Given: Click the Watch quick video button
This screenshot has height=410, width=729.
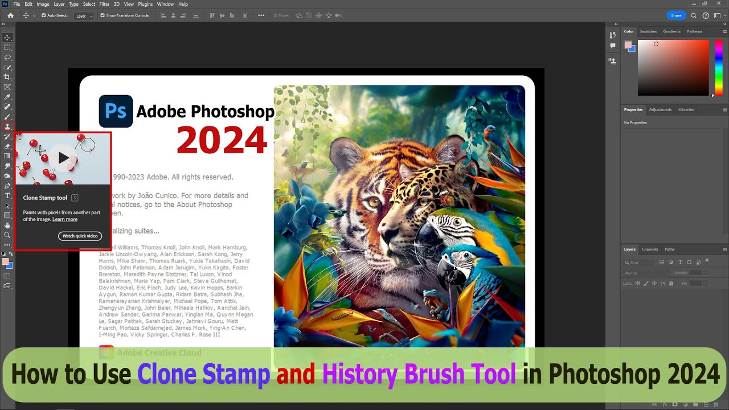Looking at the screenshot, I should click(x=80, y=236).
